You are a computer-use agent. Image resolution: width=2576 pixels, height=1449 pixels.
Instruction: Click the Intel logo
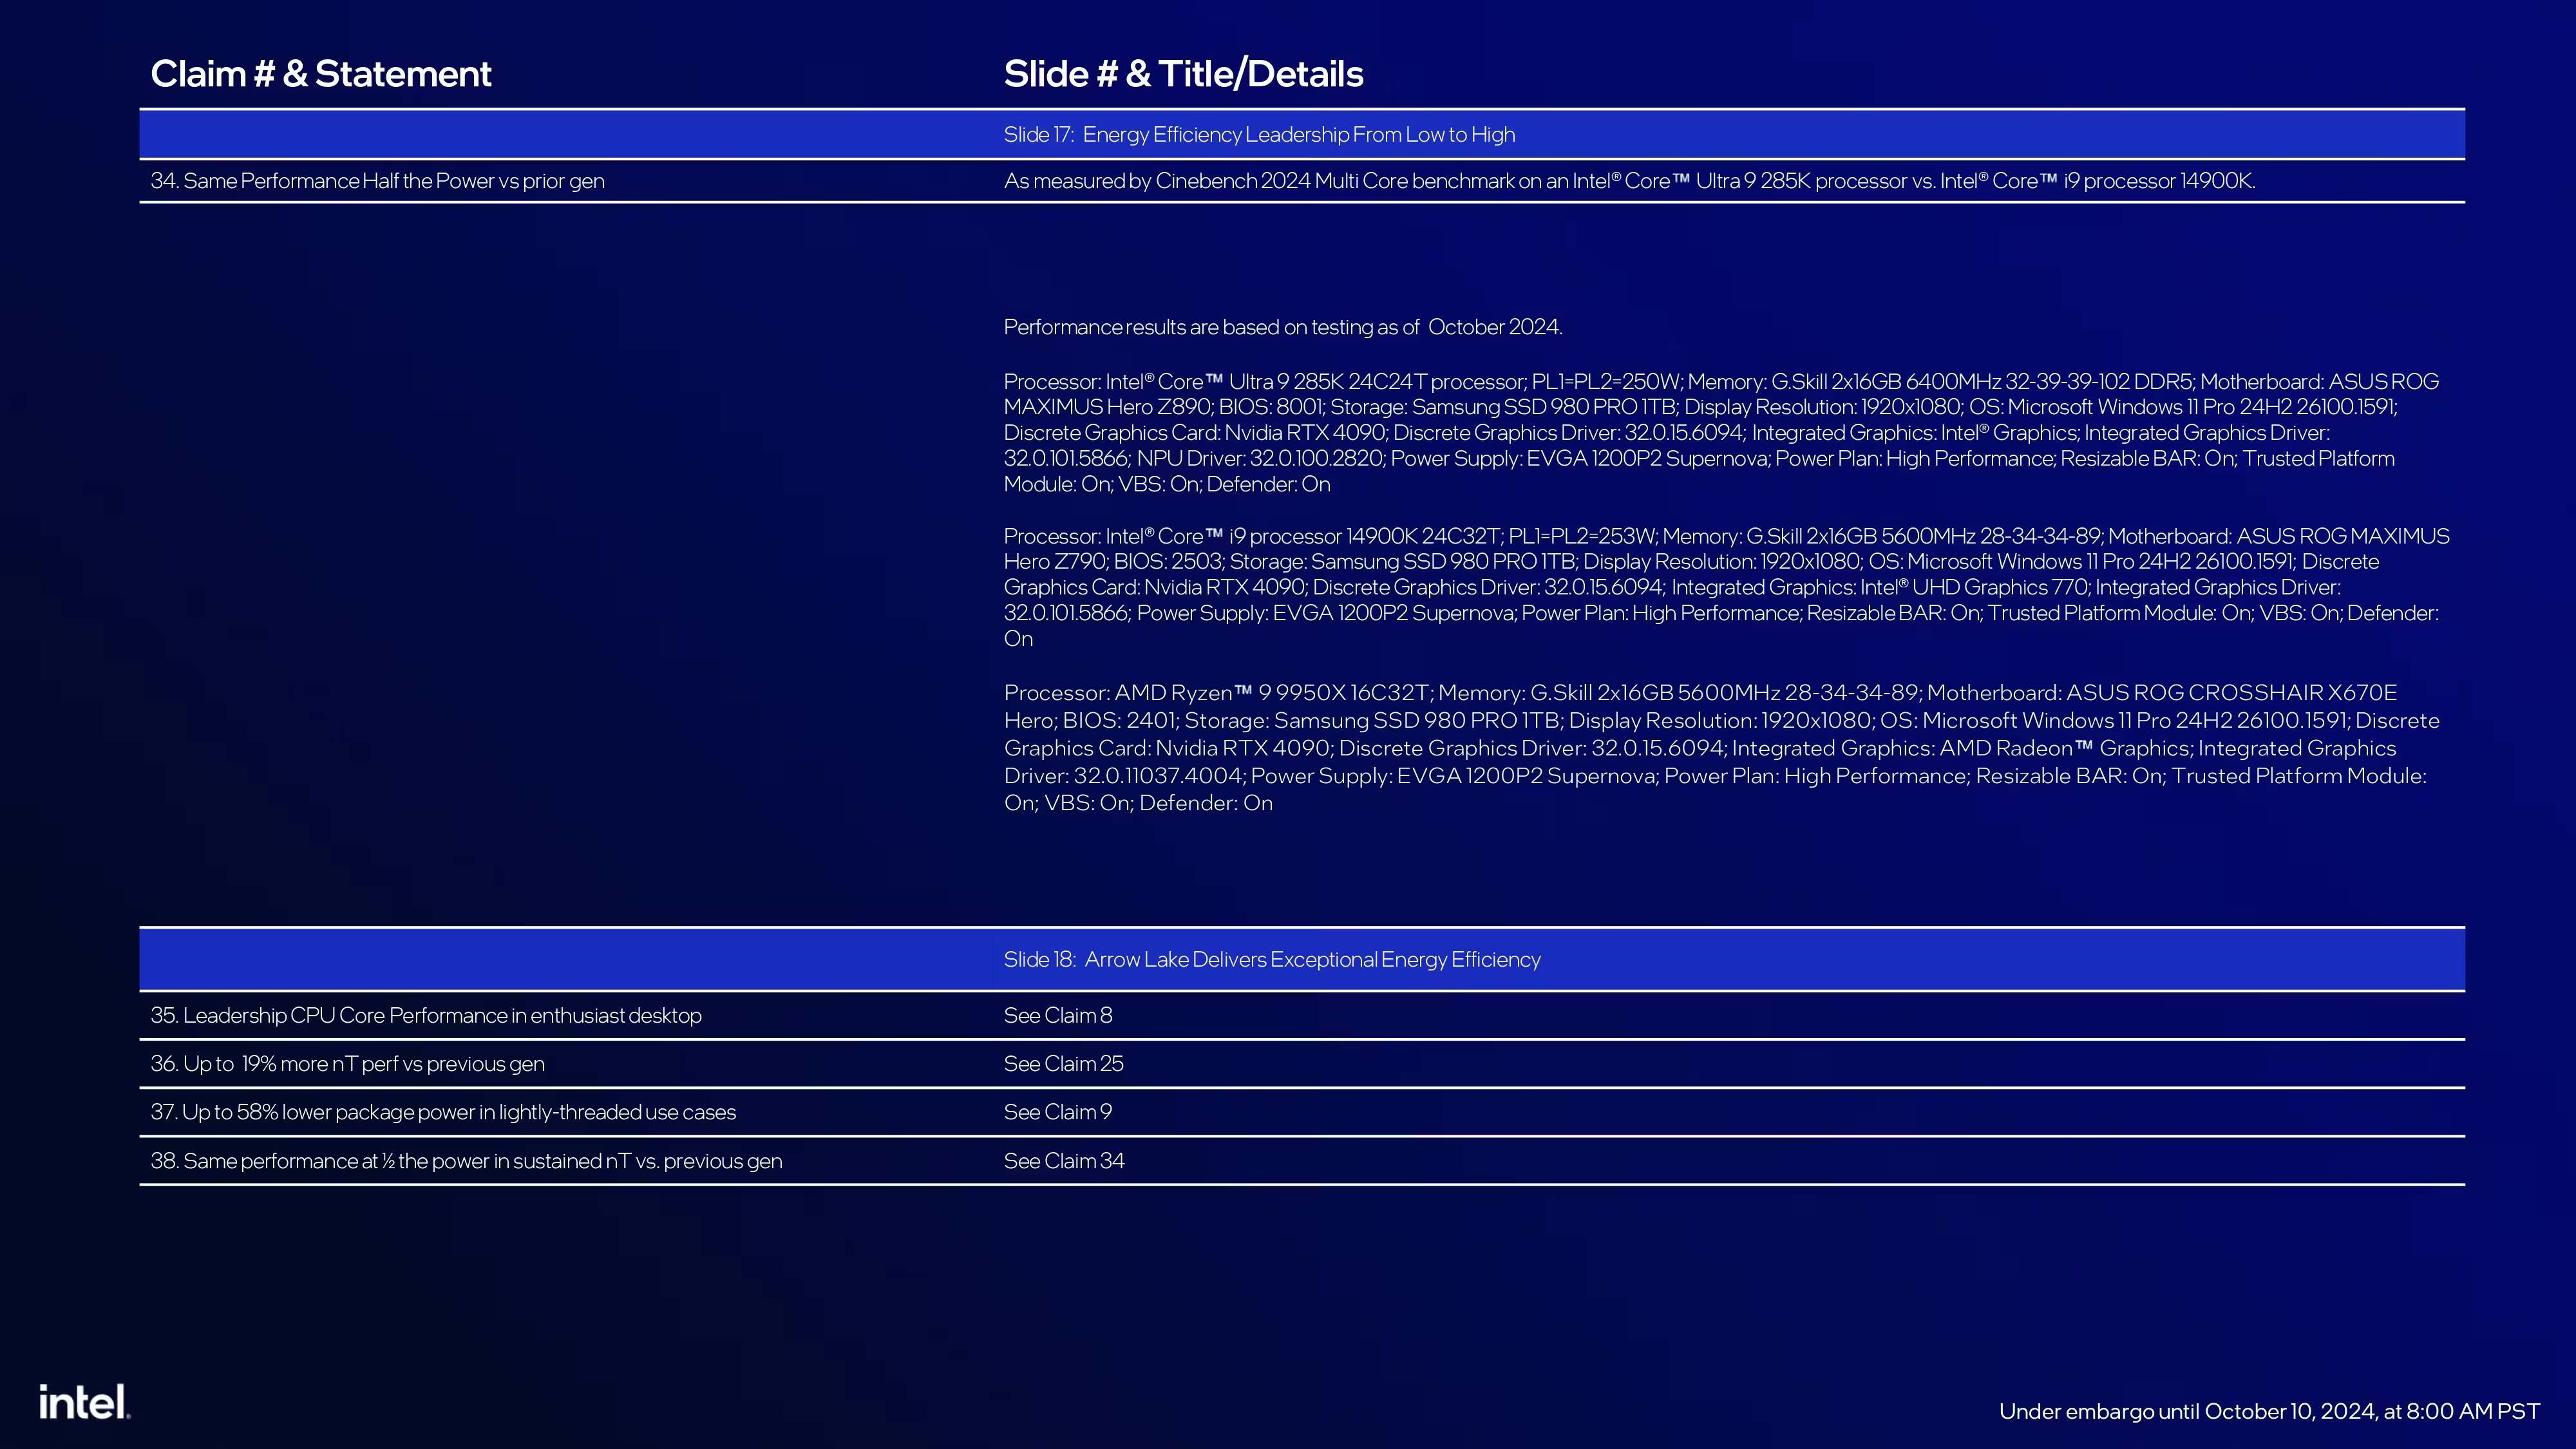(85, 1402)
